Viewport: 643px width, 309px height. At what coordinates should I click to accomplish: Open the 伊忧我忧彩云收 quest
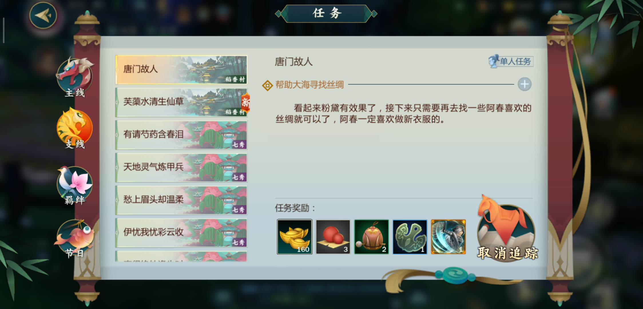click(181, 233)
